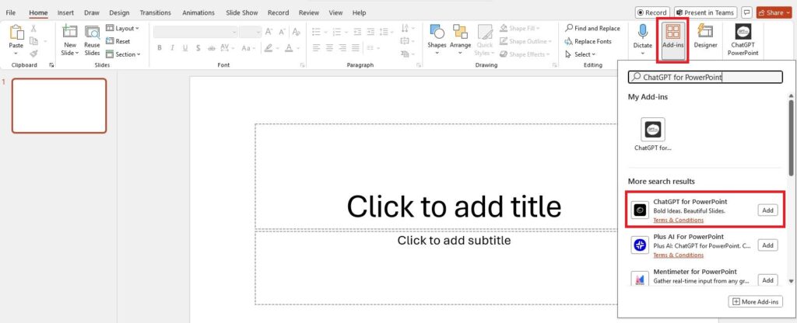Click the Share button
Screen dimensions: 797x323
pos(774,12)
